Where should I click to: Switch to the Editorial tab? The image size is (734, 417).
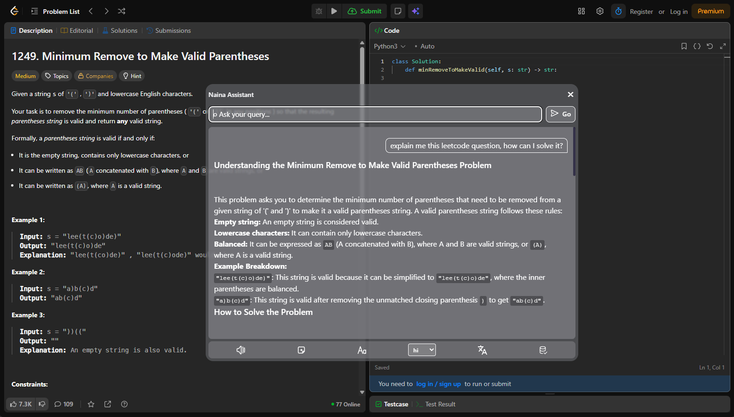(77, 30)
